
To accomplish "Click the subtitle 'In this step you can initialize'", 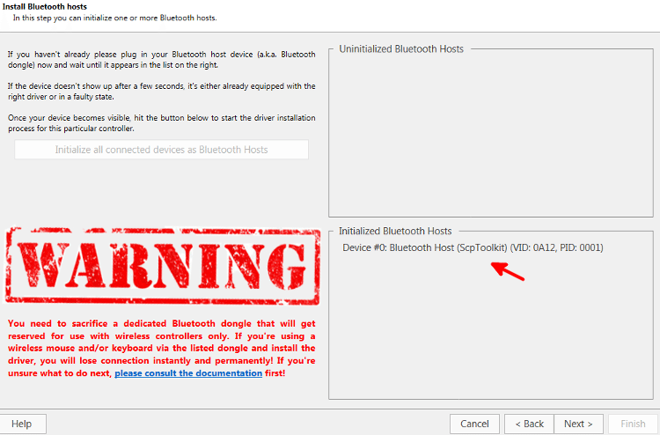I will point(114,18).
